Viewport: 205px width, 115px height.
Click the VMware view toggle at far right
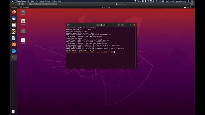(x=192, y=4)
